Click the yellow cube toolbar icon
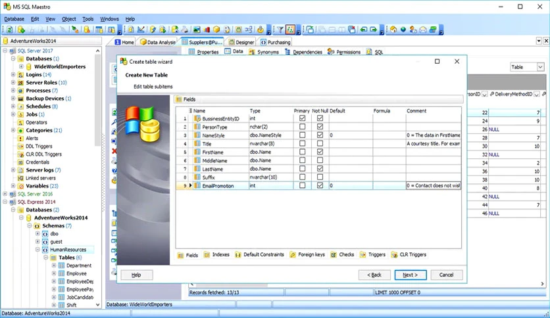This screenshot has width=550, height=318. click(x=216, y=30)
